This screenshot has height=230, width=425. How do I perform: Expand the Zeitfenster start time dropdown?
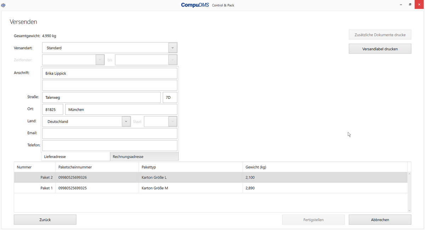(x=100, y=60)
